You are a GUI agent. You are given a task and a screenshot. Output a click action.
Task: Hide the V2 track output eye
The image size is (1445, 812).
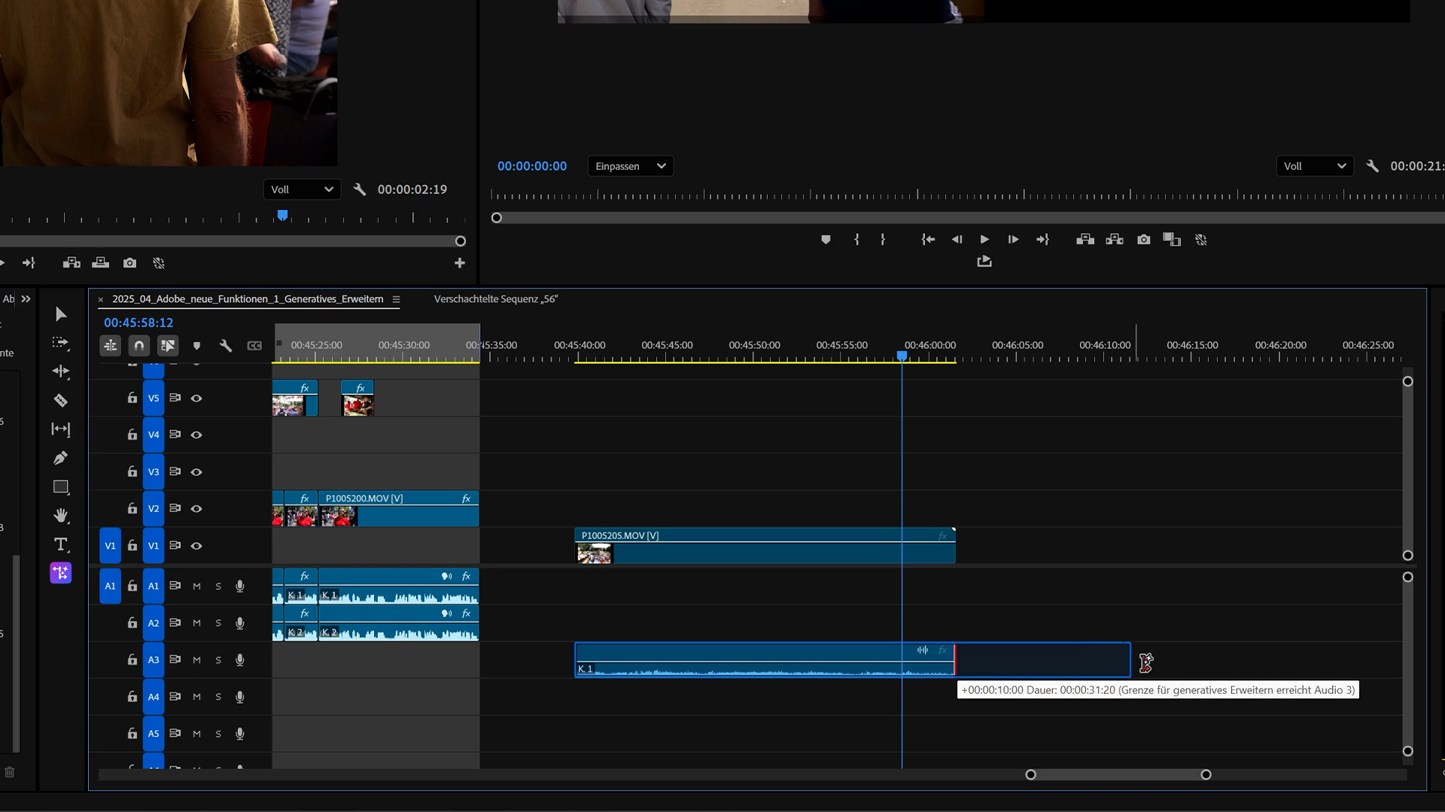pos(196,509)
